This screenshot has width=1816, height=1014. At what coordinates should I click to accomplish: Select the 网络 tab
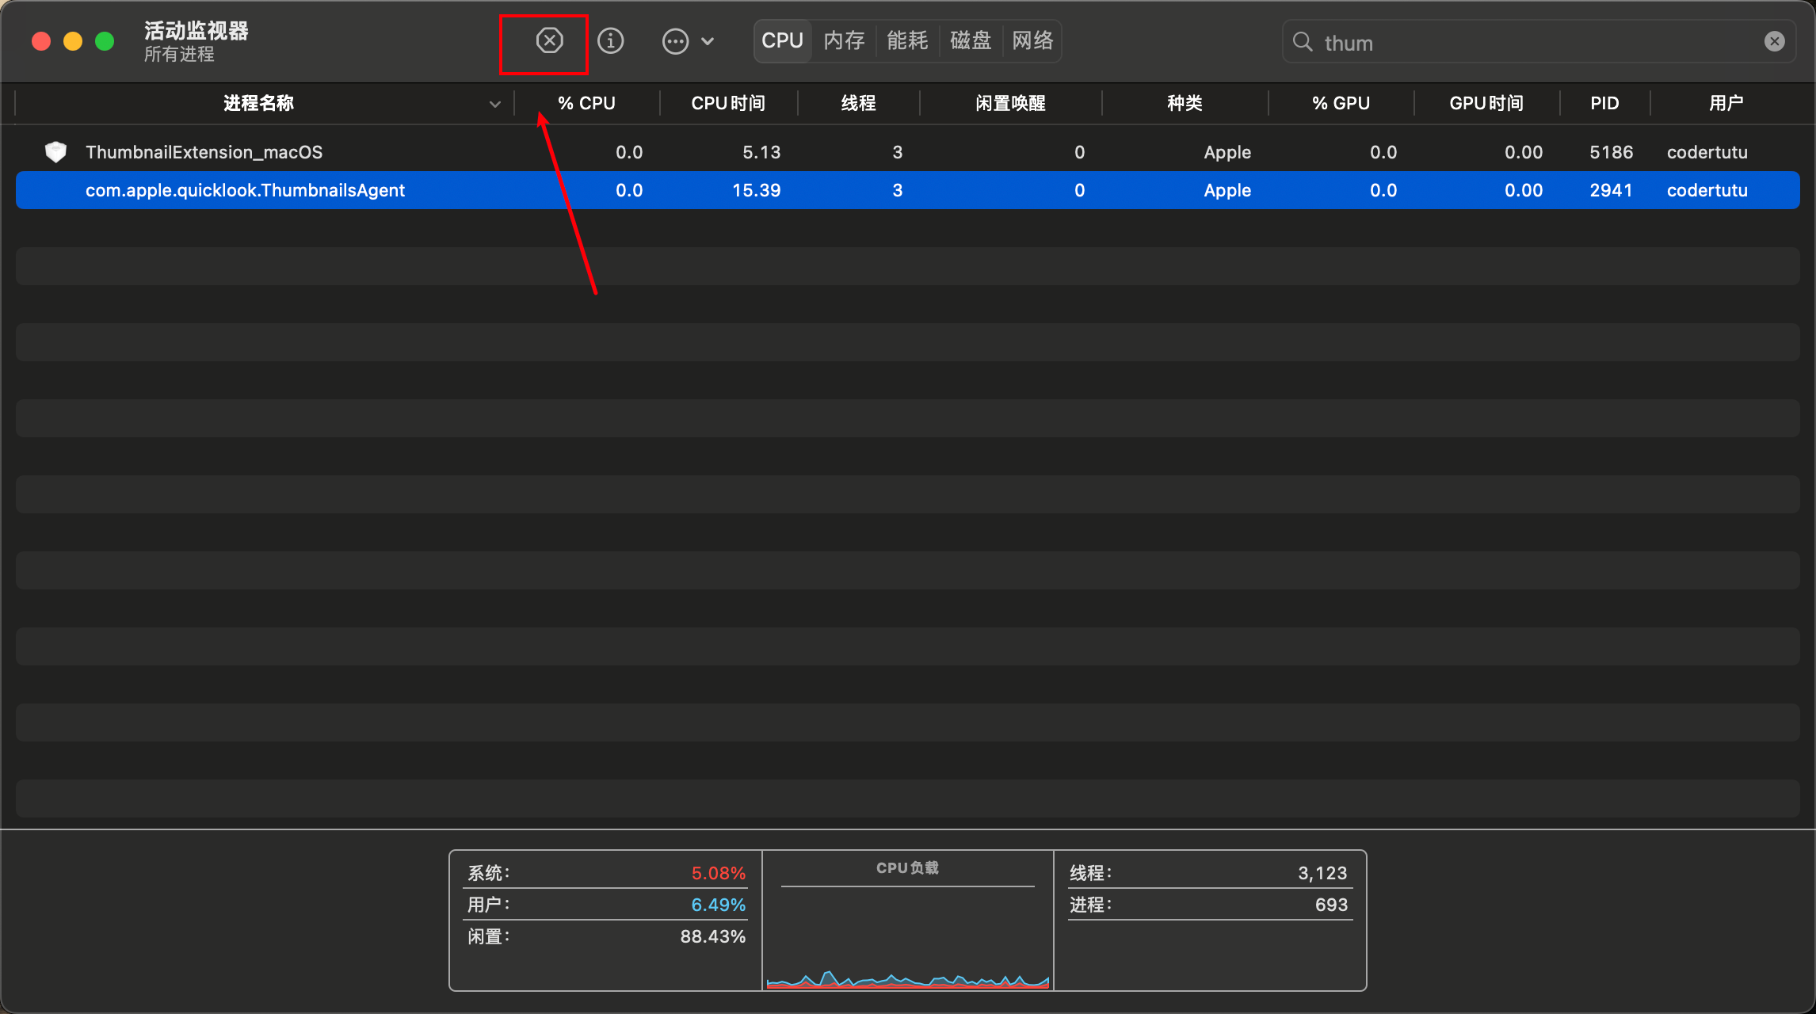(x=1032, y=41)
